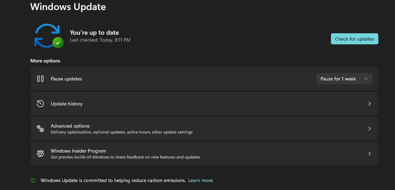Click the Update history clock icon
395x190 pixels.
(x=40, y=104)
